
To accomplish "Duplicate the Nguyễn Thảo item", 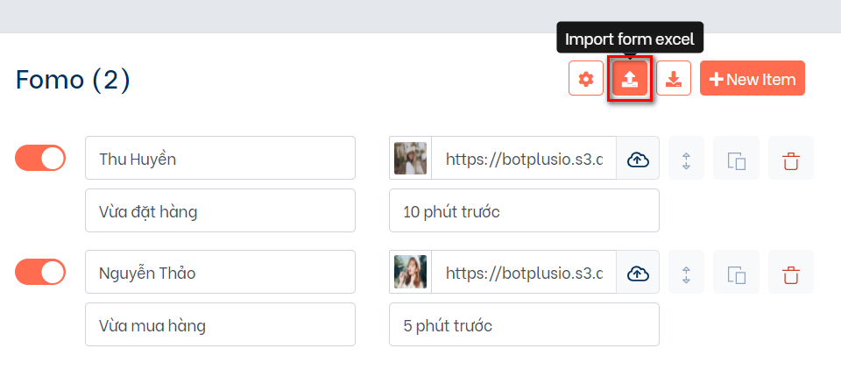I will click(736, 273).
